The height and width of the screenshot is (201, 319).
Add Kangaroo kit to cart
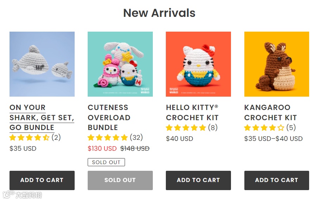(x=276, y=180)
